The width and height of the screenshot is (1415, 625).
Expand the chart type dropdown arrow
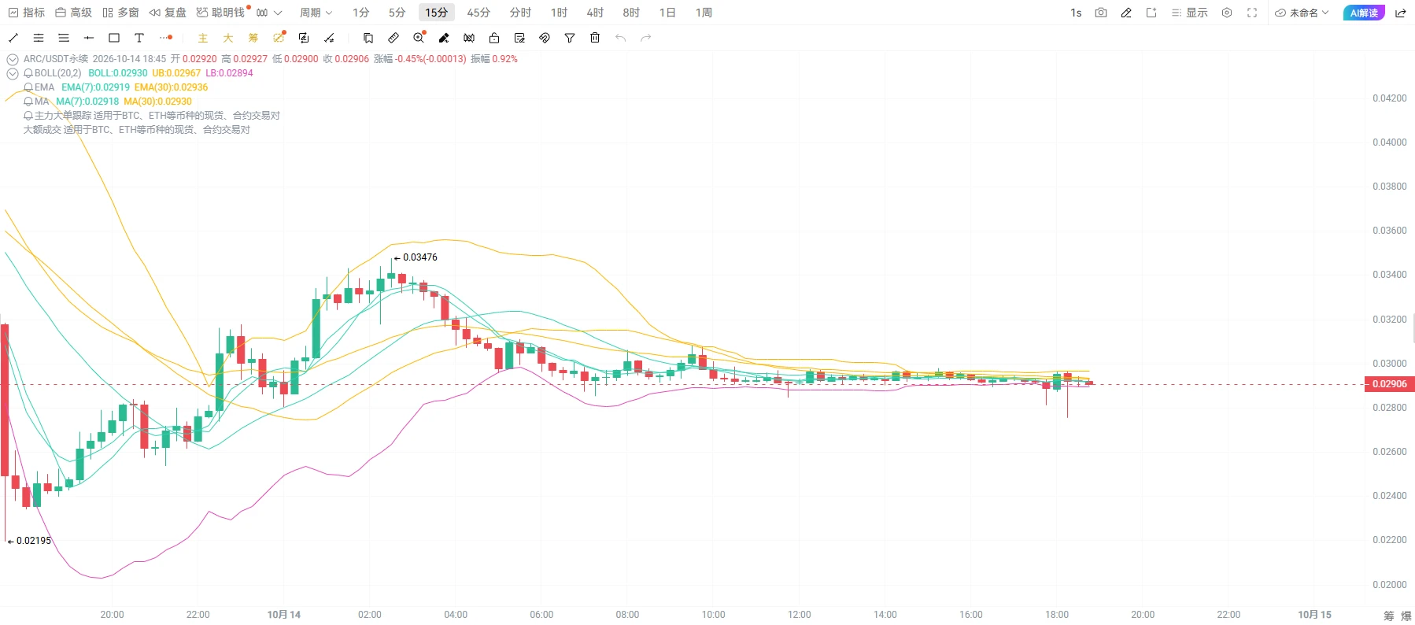pyautogui.click(x=278, y=13)
